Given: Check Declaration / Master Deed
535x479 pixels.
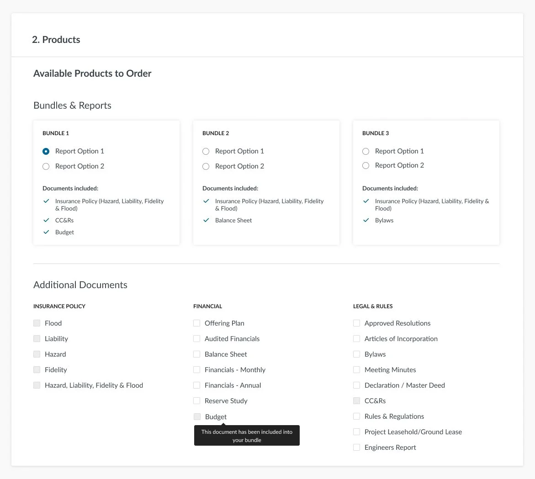Looking at the screenshot, I should [356, 385].
